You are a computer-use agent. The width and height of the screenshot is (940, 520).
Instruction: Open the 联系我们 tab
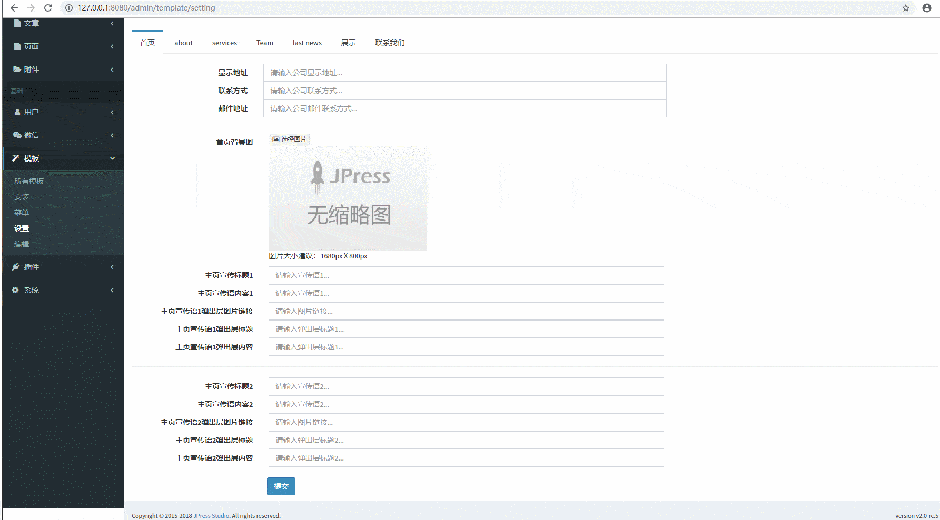390,43
